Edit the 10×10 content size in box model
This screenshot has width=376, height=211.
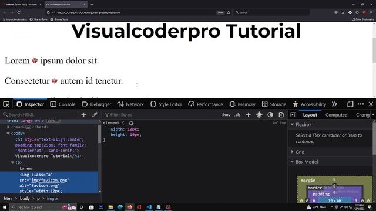click(334, 200)
